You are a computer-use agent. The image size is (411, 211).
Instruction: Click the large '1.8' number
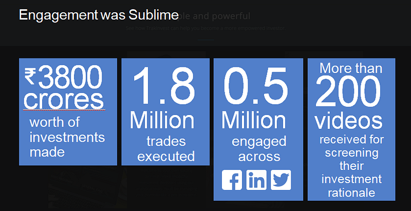point(164,86)
